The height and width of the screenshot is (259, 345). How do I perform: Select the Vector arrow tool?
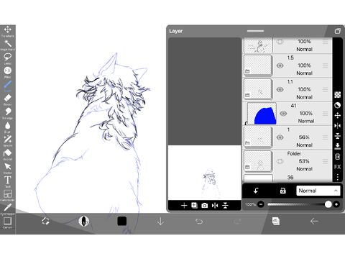[8, 168]
